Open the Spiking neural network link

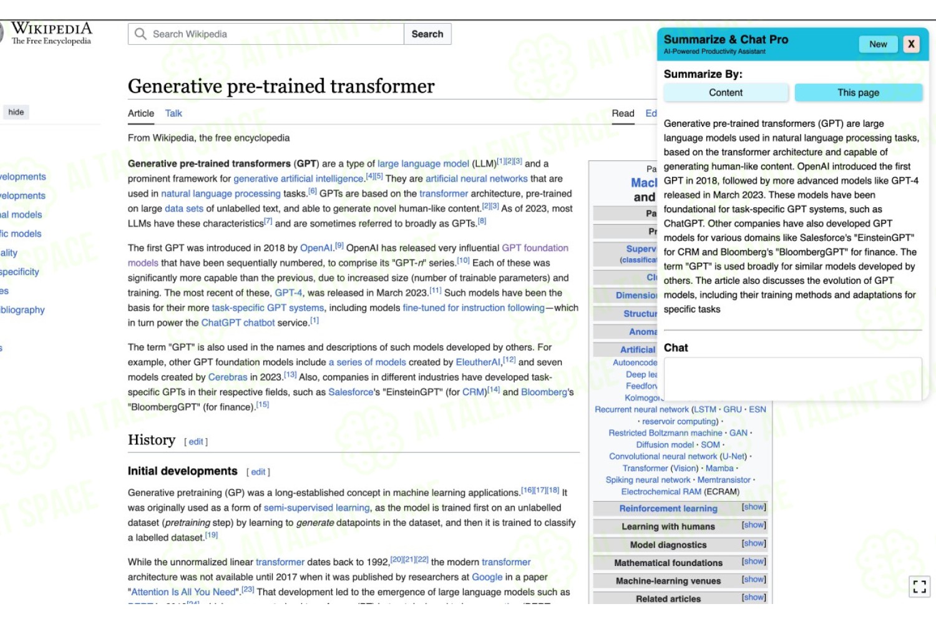(648, 480)
